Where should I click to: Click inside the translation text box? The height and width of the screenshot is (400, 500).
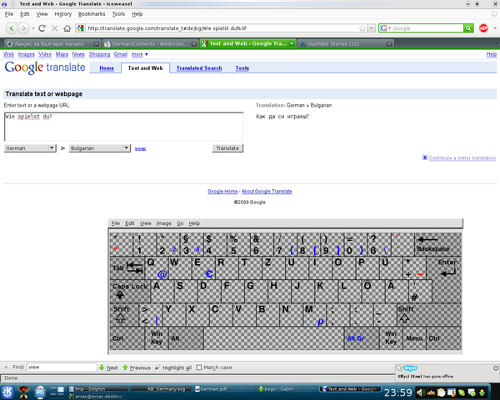coord(123,127)
